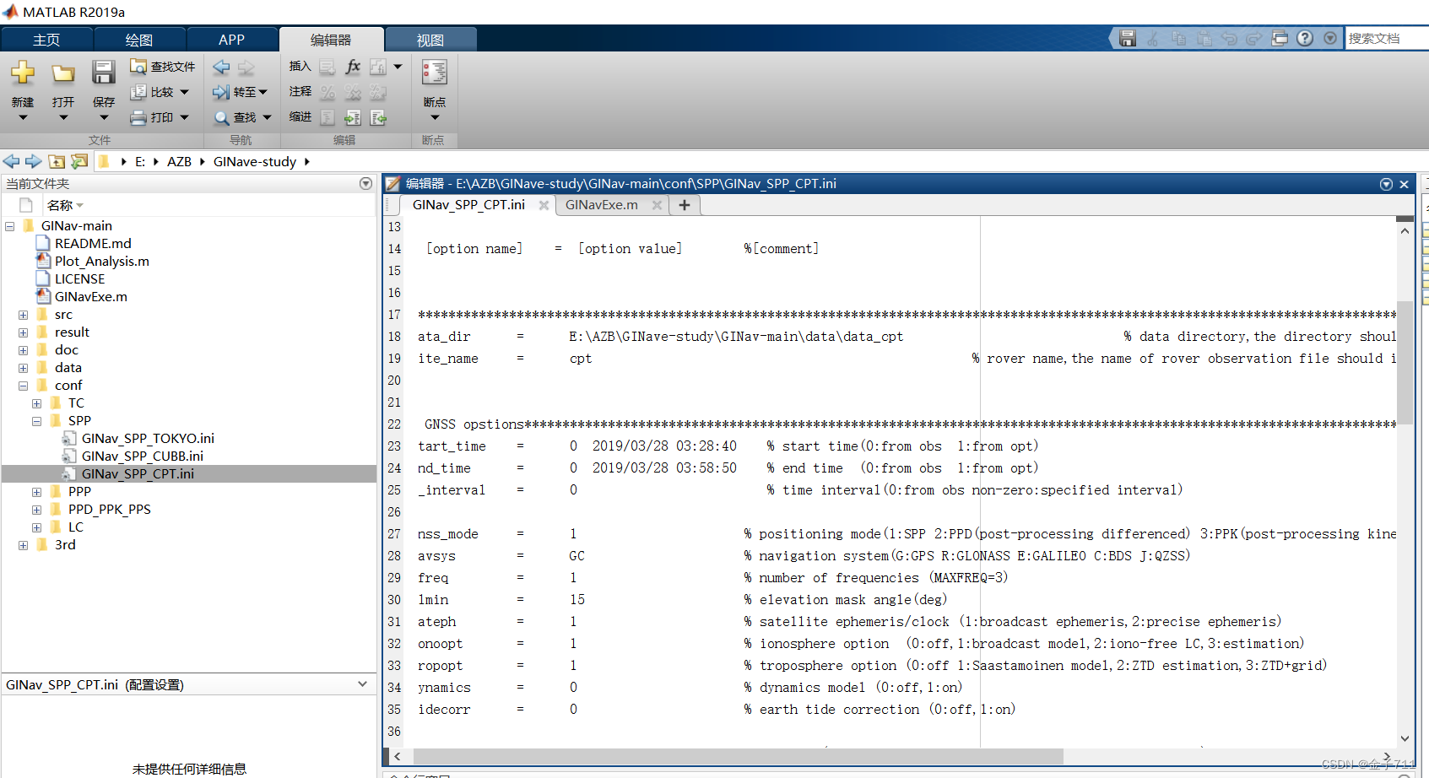Select Plot_Analysis.m file
Image resolution: width=1429 pixels, height=778 pixels.
(x=102, y=262)
